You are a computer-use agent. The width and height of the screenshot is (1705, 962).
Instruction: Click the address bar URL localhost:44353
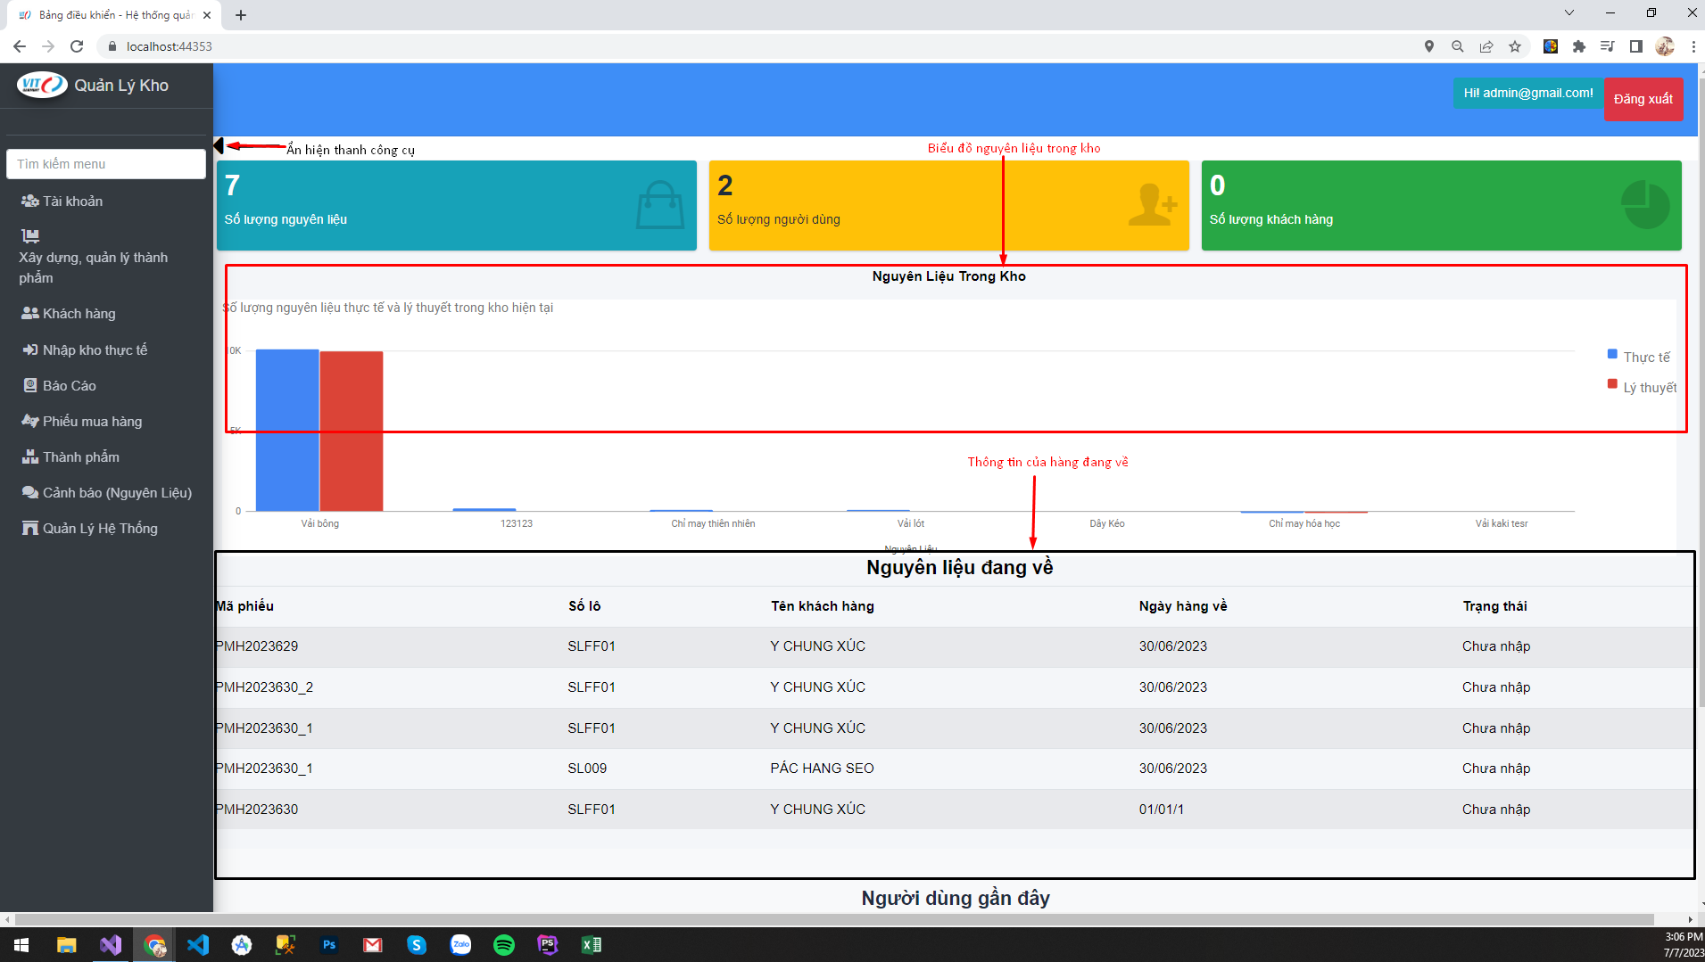pos(170,46)
